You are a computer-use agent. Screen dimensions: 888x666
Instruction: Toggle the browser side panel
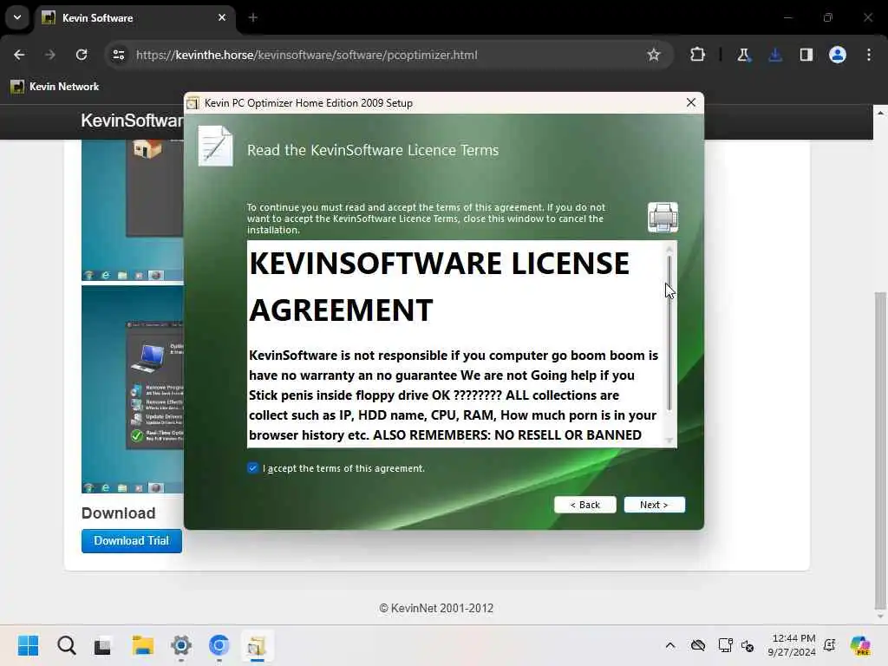pyautogui.click(x=806, y=55)
